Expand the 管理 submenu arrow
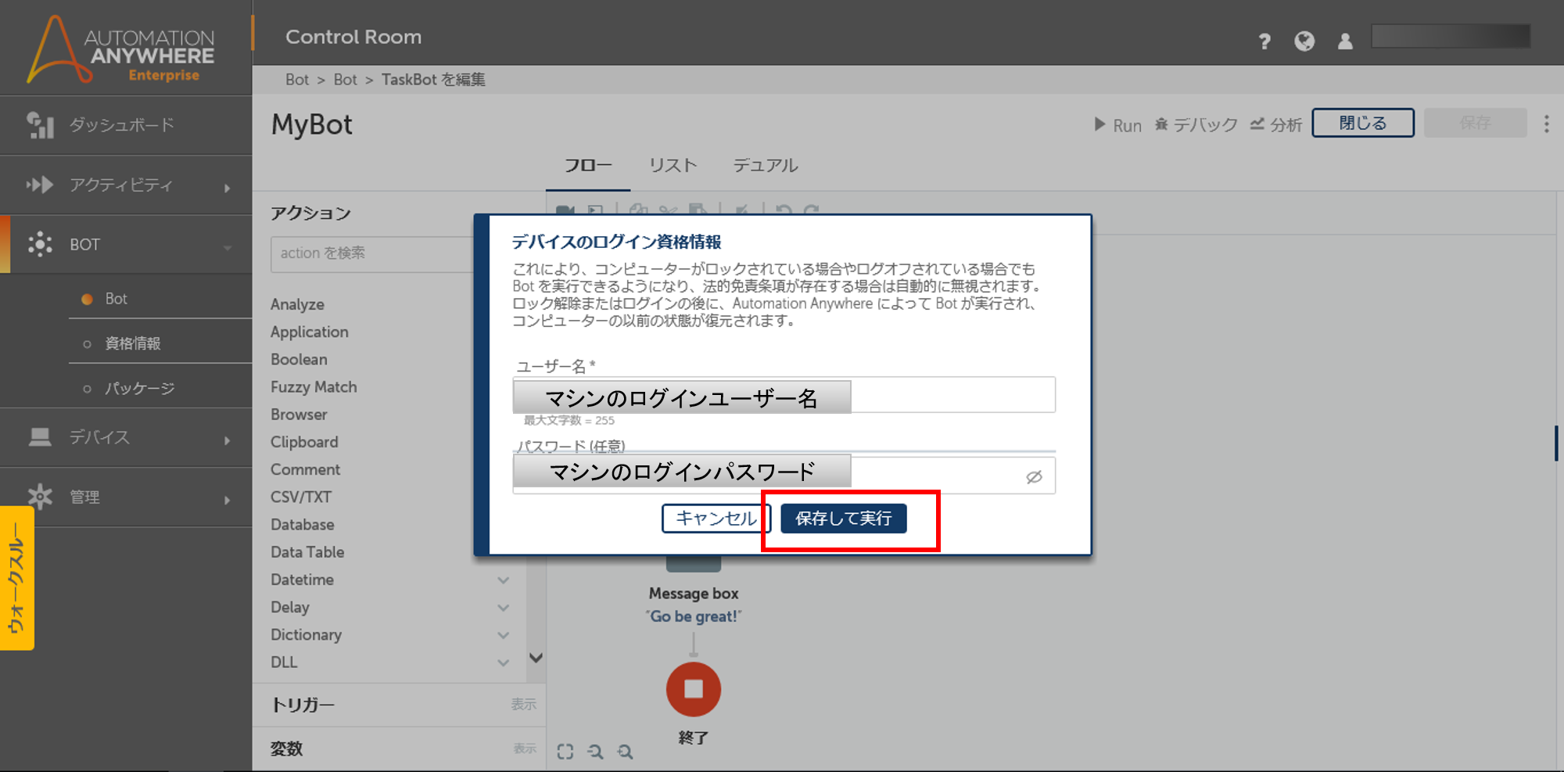This screenshot has height=772, width=1564. pos(227,500)
